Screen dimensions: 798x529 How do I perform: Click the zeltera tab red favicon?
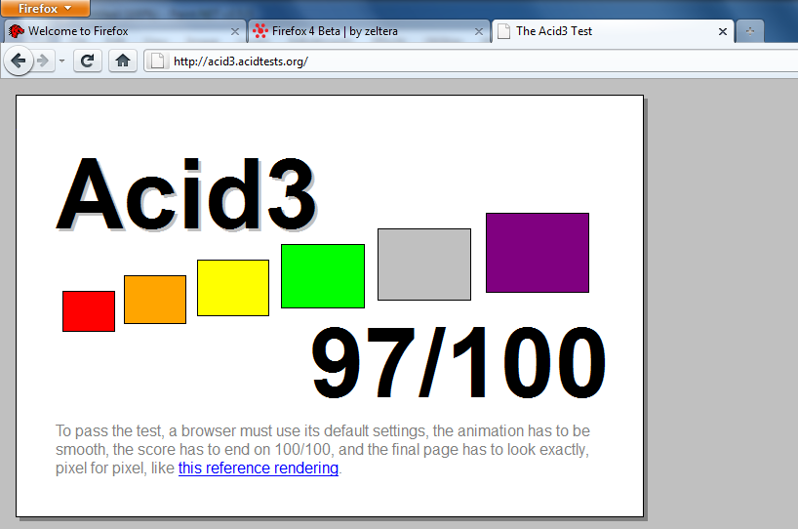(260, 31)
